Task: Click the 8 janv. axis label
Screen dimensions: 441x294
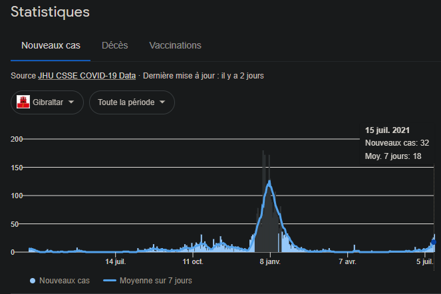Action: coord(270,261)
